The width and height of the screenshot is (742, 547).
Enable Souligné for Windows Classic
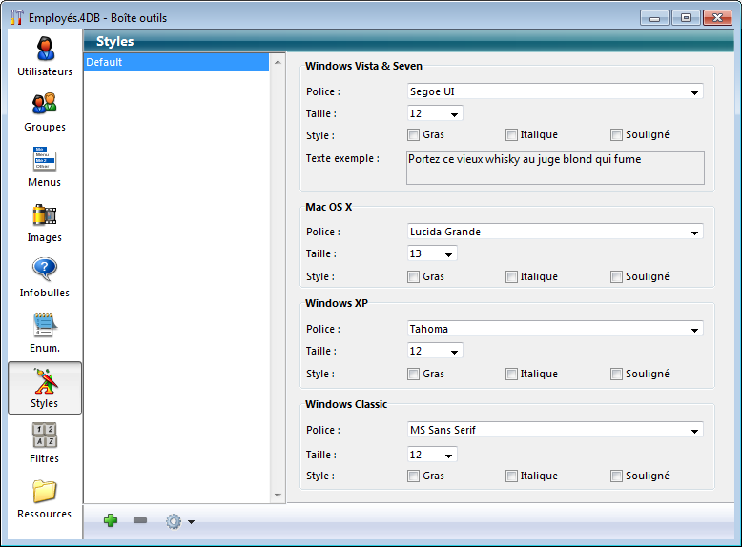pos(616,476)
